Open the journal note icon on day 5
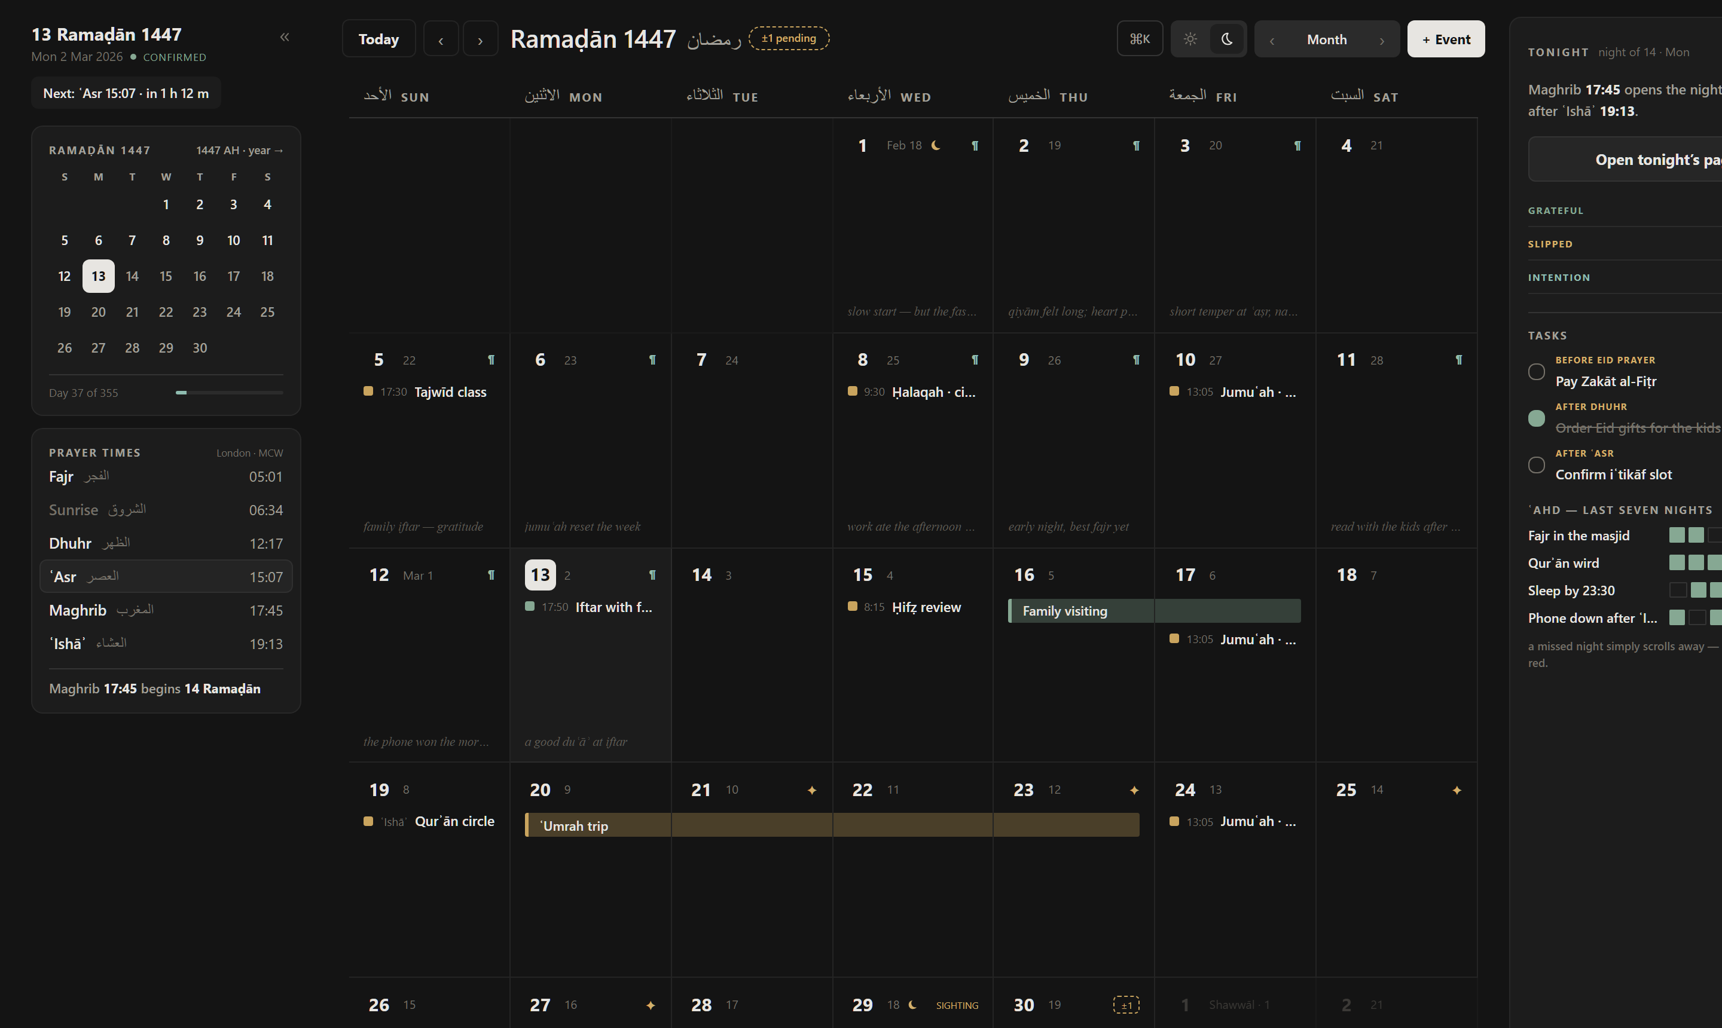This screenshot has height=1028, width=1722. point(491,360)
